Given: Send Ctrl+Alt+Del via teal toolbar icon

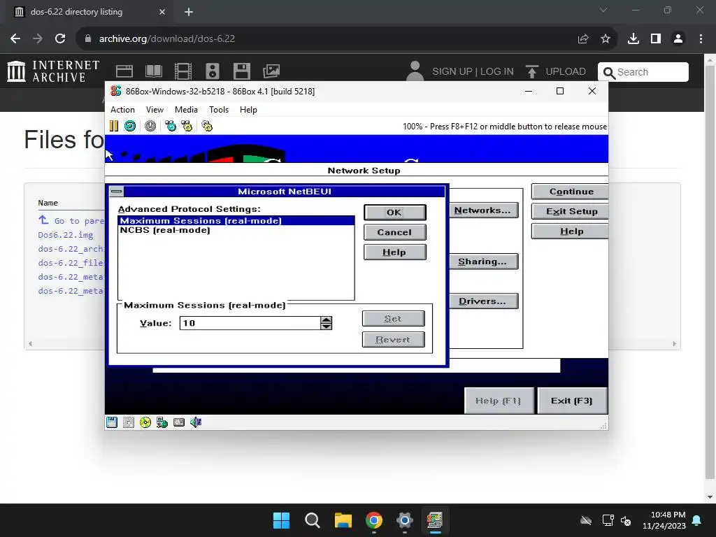Looking at the screenshot, I should pos(171,126).
